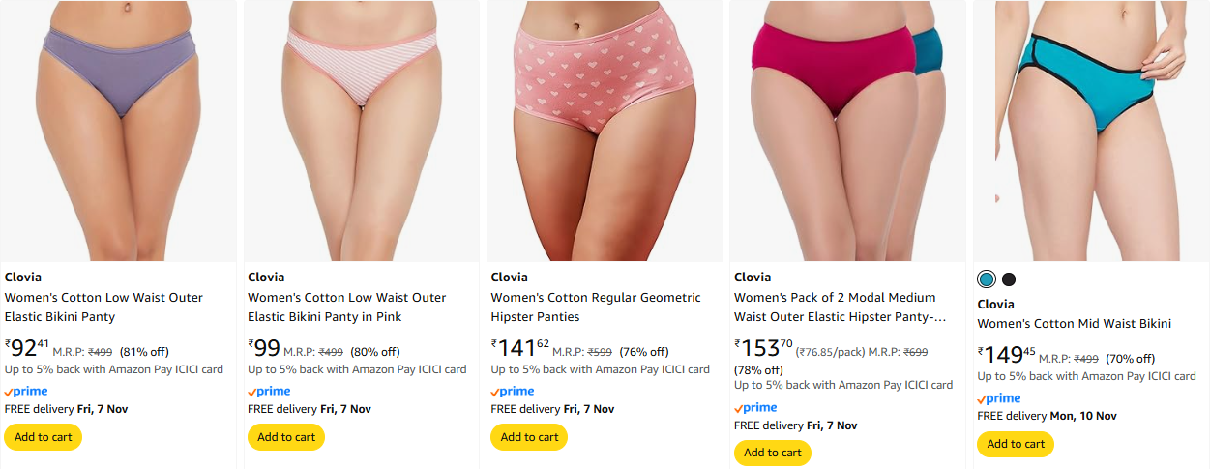
Task: Open Women's Cotton Mid Waist Bikini title
Action: click(x=1074, y=323)
